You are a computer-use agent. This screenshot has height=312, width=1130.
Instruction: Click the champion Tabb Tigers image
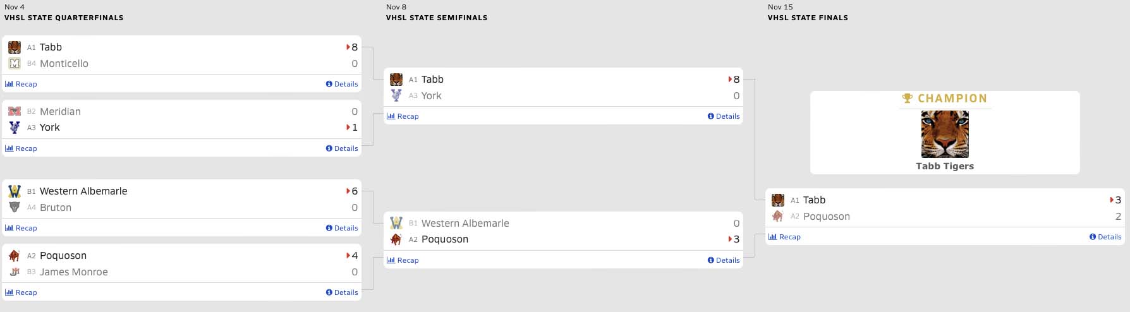click(x=945, y=134)
